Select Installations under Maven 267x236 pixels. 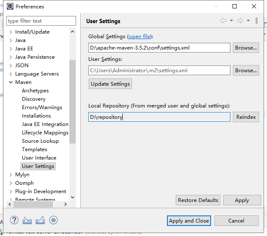[36, 116]
